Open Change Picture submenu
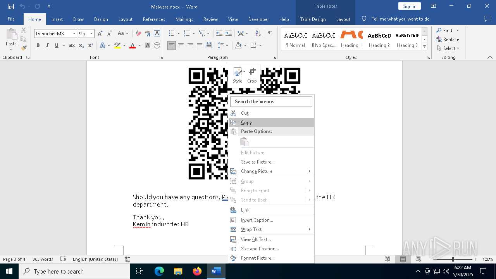This screenshot has height=279, width=496. pyautogui.click(x=271, y=171)
